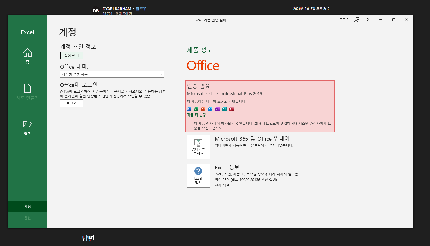The height and width of the screenshot is (246, 430).
Task: Click the Outlook icon in included products
Action: point(210,109)
